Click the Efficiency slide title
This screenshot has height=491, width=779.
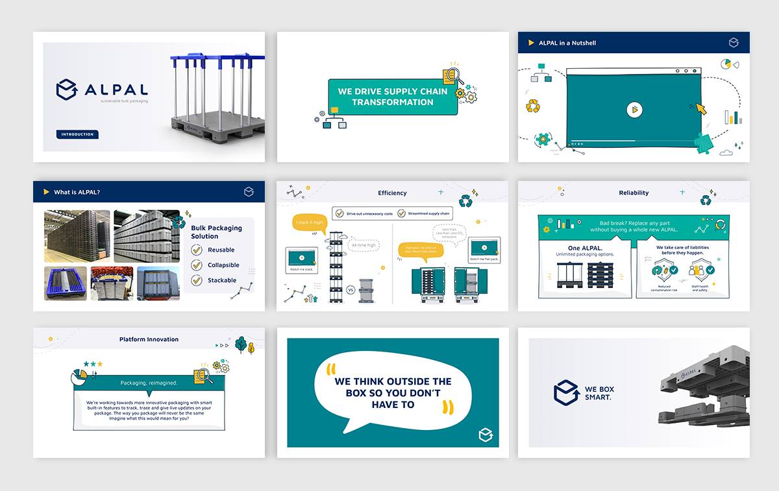393,193
